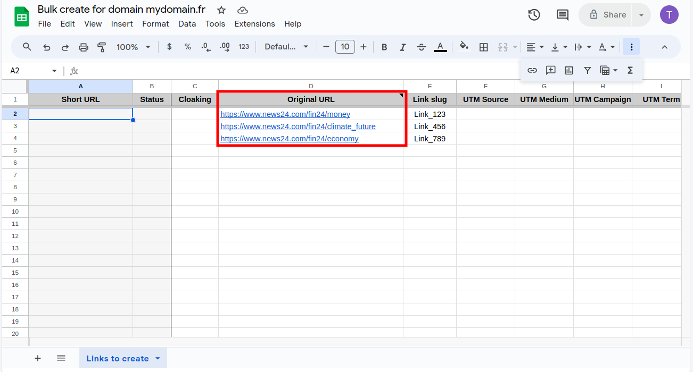Open the borders tool
The image size is (693, 372).
click(483, 47)
